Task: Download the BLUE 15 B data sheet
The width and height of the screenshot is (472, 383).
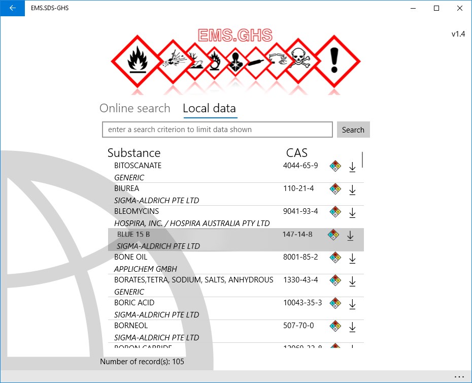Action: (350, 236)
